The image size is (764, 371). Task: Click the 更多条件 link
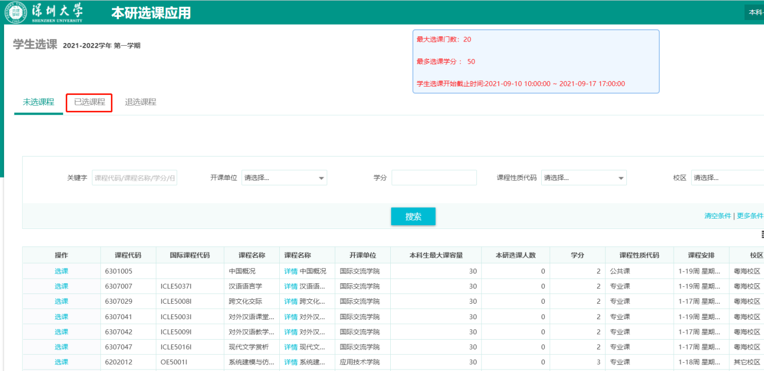point(750,216)
